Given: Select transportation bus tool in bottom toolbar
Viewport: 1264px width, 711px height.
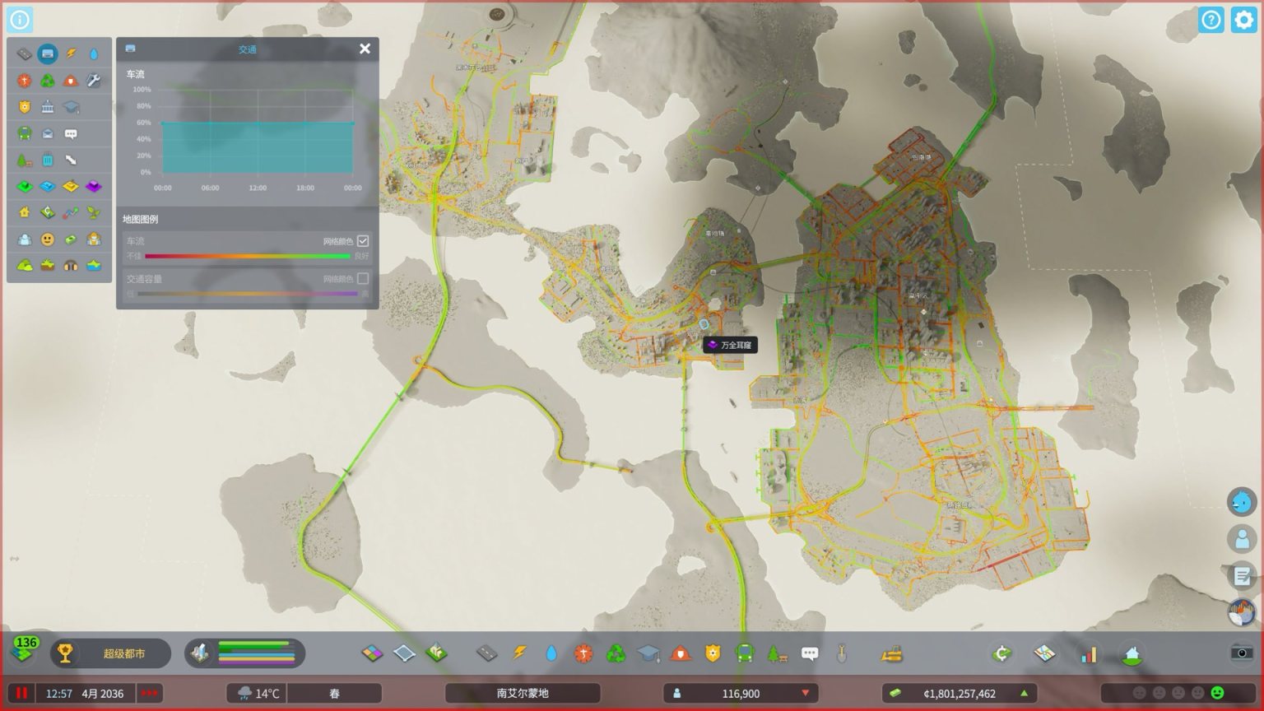Looking at the screenshot, I should [x=745, y=653].
